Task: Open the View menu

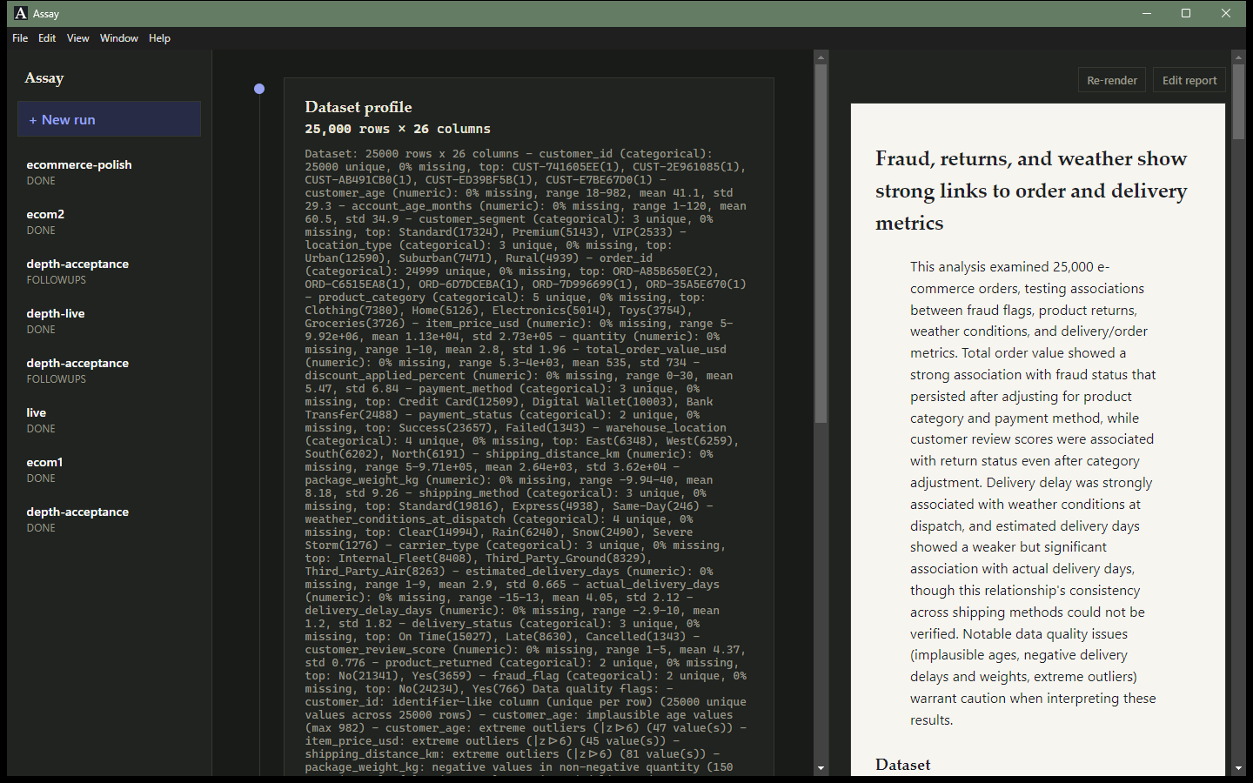Action: pos(78,38)
